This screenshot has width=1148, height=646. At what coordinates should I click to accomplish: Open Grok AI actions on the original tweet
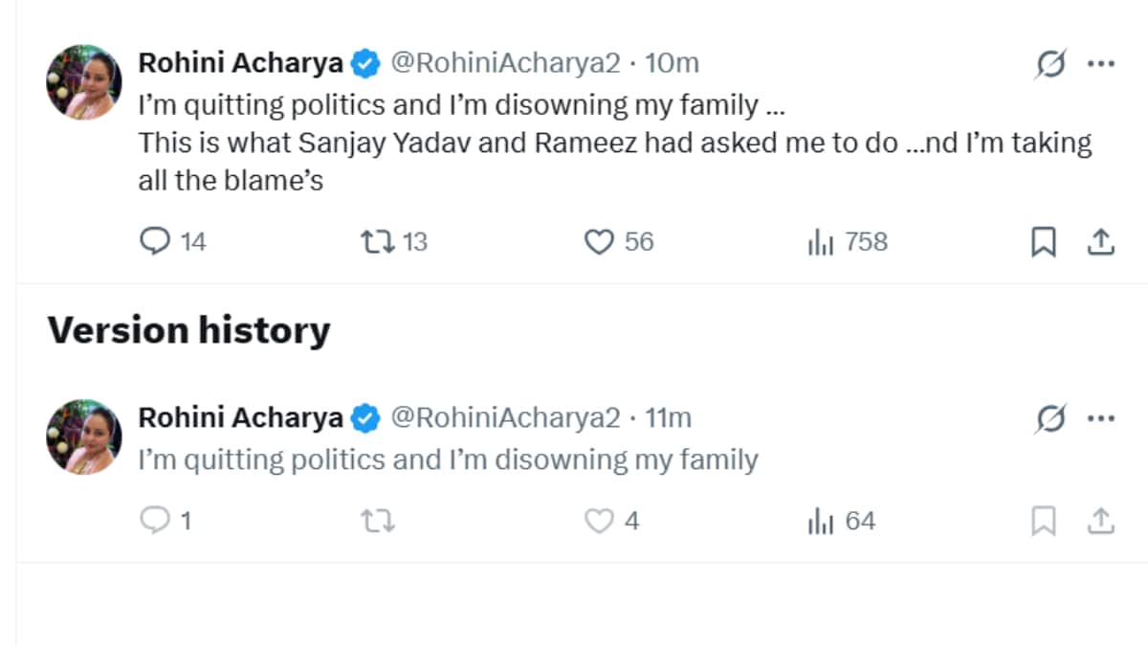[1049, 417]
